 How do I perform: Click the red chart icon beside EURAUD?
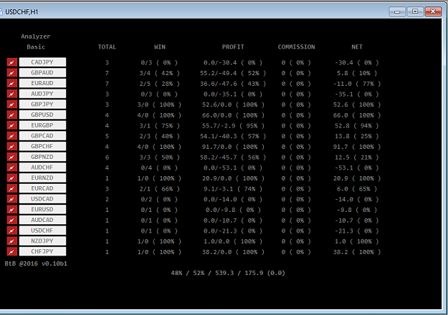click(12, 83)
